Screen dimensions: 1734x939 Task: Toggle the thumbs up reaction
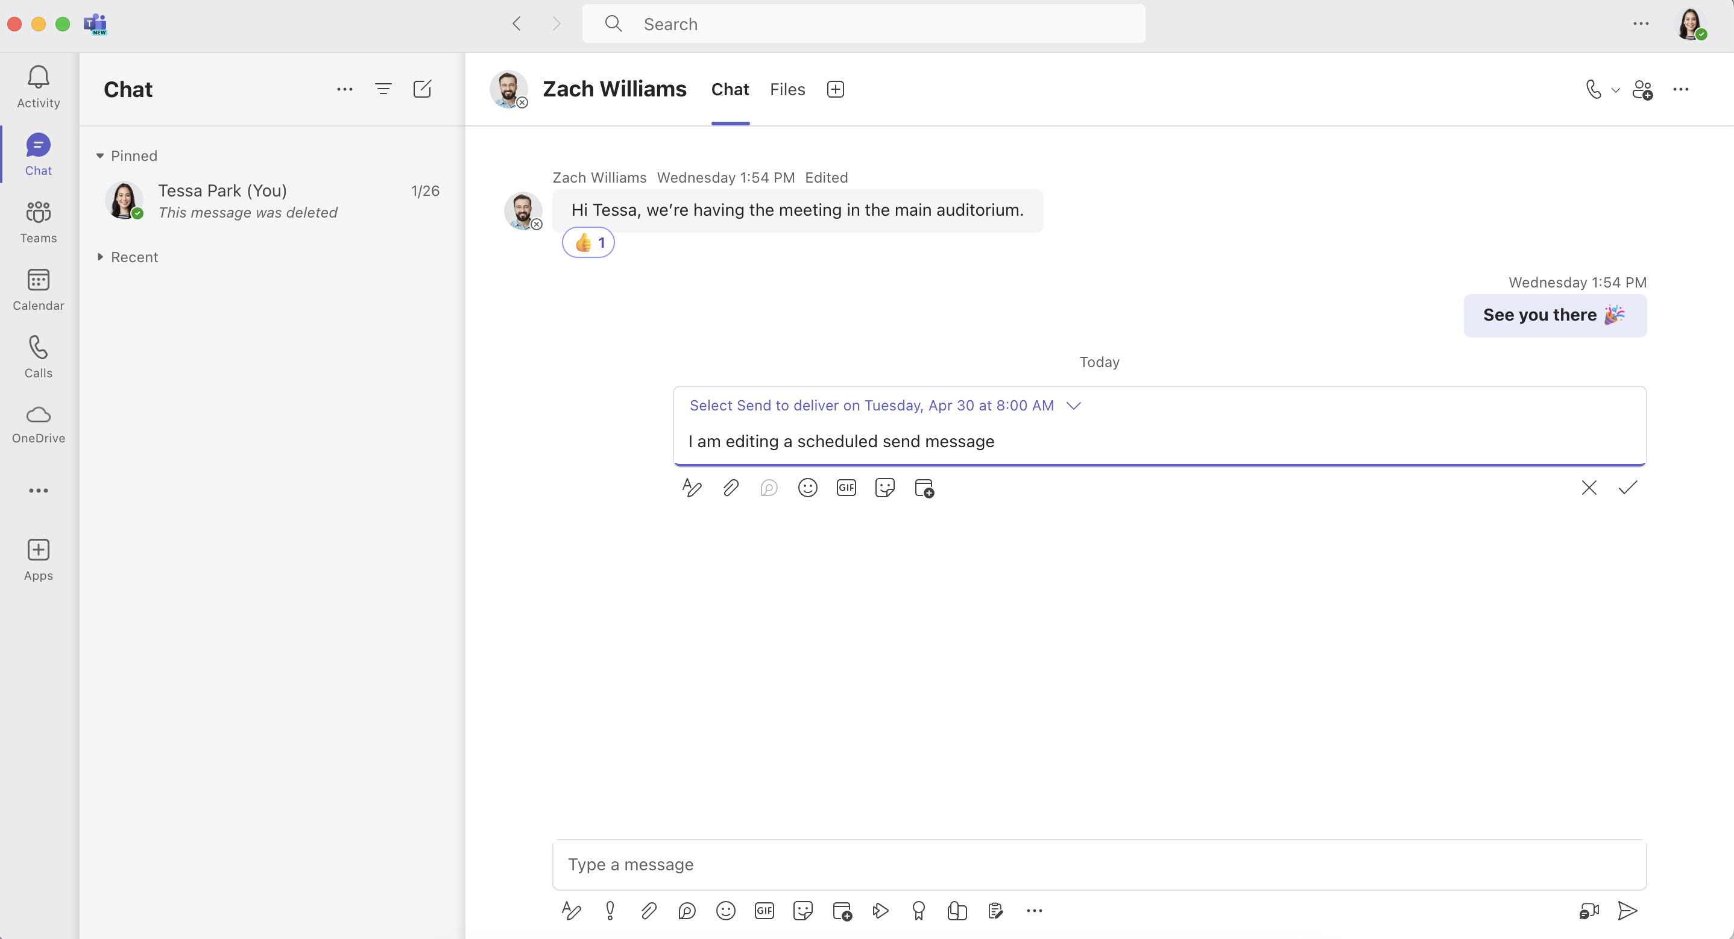click(x=588, y=243)
